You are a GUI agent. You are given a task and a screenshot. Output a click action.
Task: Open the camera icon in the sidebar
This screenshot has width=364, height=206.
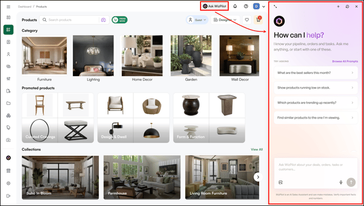click(x=8, y=140)
